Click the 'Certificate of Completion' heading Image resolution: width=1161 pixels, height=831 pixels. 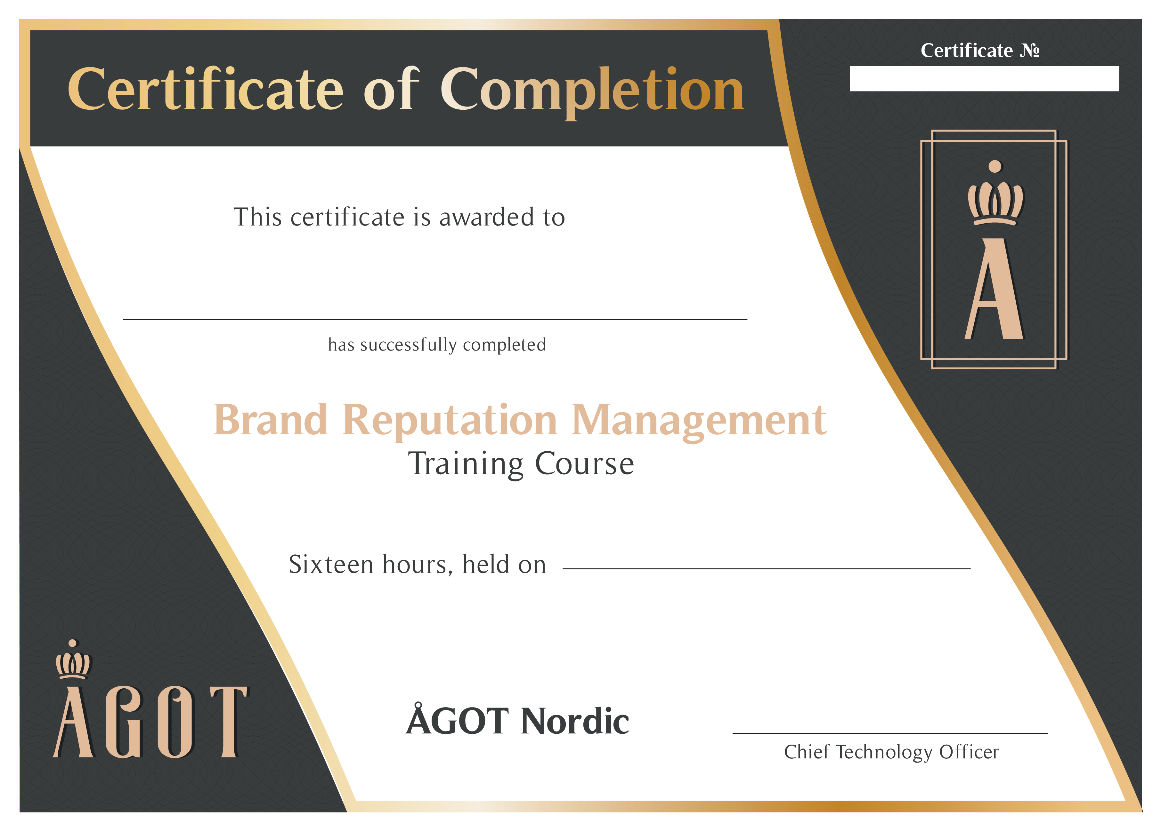(x=405, y=89)
